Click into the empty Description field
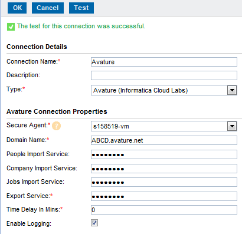Image resolution: width=242 pixels, height=234 pixels. 164,75
